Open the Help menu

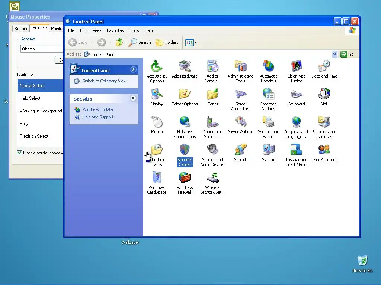(x=149, y=30)
